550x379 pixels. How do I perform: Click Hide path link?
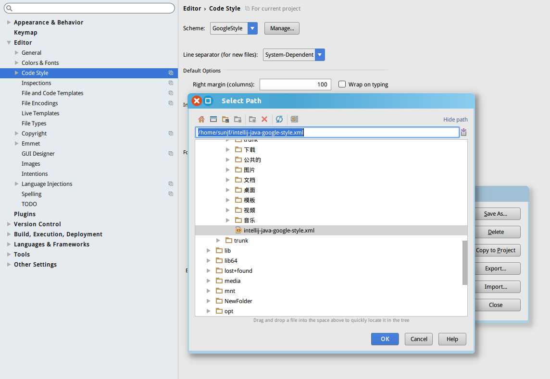[x=455, y=120]
